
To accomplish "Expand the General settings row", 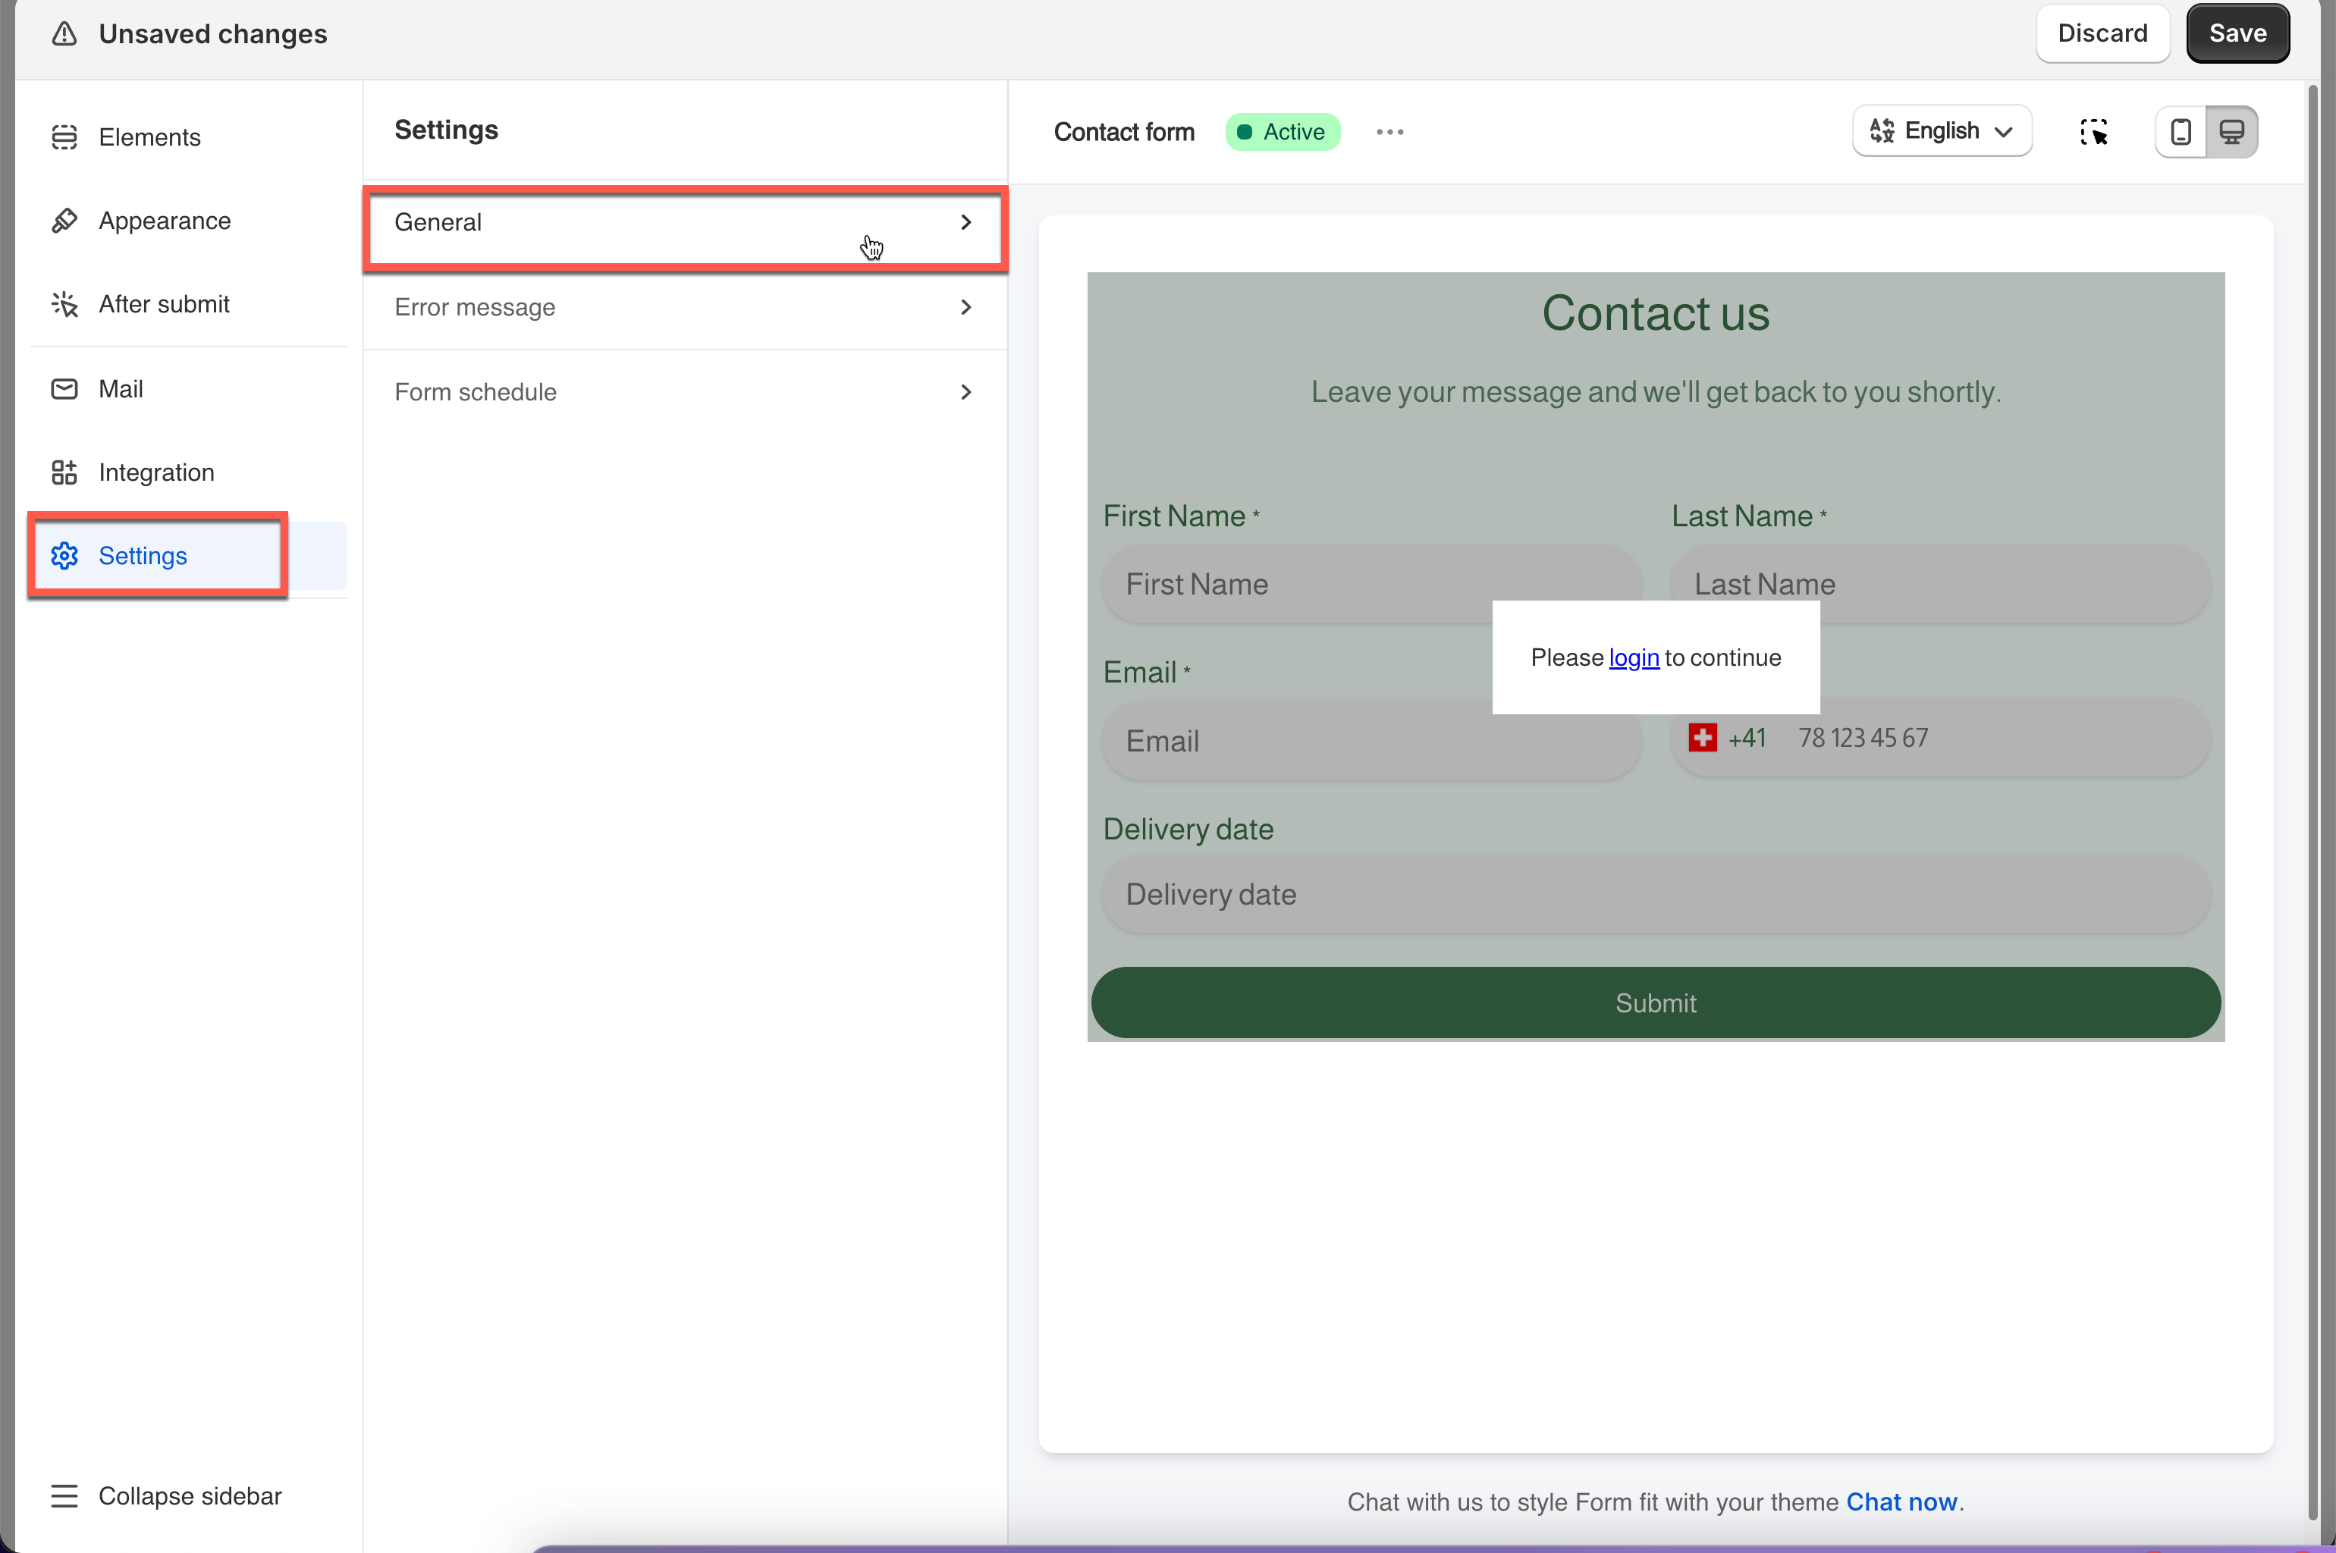I will tap(685, 223).
